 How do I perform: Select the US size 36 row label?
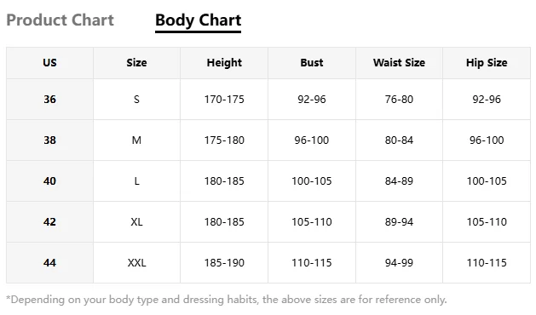(50, 100)
